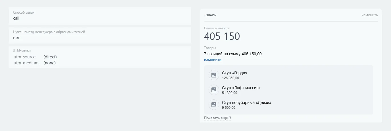Open the Стул «Гарда» product name

(x=234, y=73)
